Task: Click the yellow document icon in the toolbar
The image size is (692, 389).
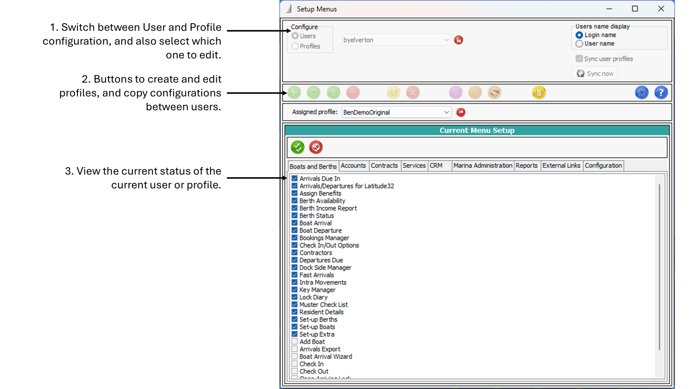Action: coord(539,92)
